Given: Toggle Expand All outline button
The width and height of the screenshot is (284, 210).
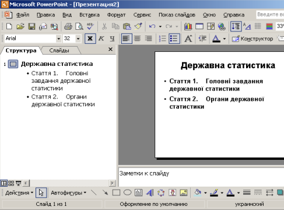Looking at the screenshot, I should (236, 26).
